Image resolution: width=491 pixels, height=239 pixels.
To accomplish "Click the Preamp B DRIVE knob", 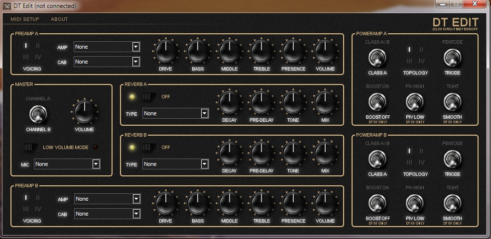I will click(x=165, y=203).
